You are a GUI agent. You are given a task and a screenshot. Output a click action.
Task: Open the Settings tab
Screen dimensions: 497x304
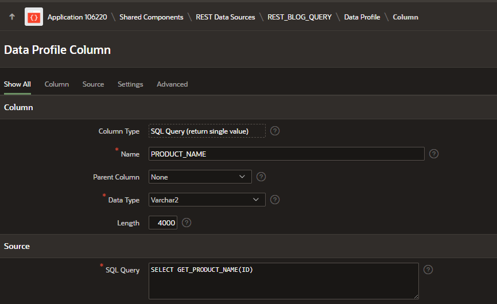(130, 84)
